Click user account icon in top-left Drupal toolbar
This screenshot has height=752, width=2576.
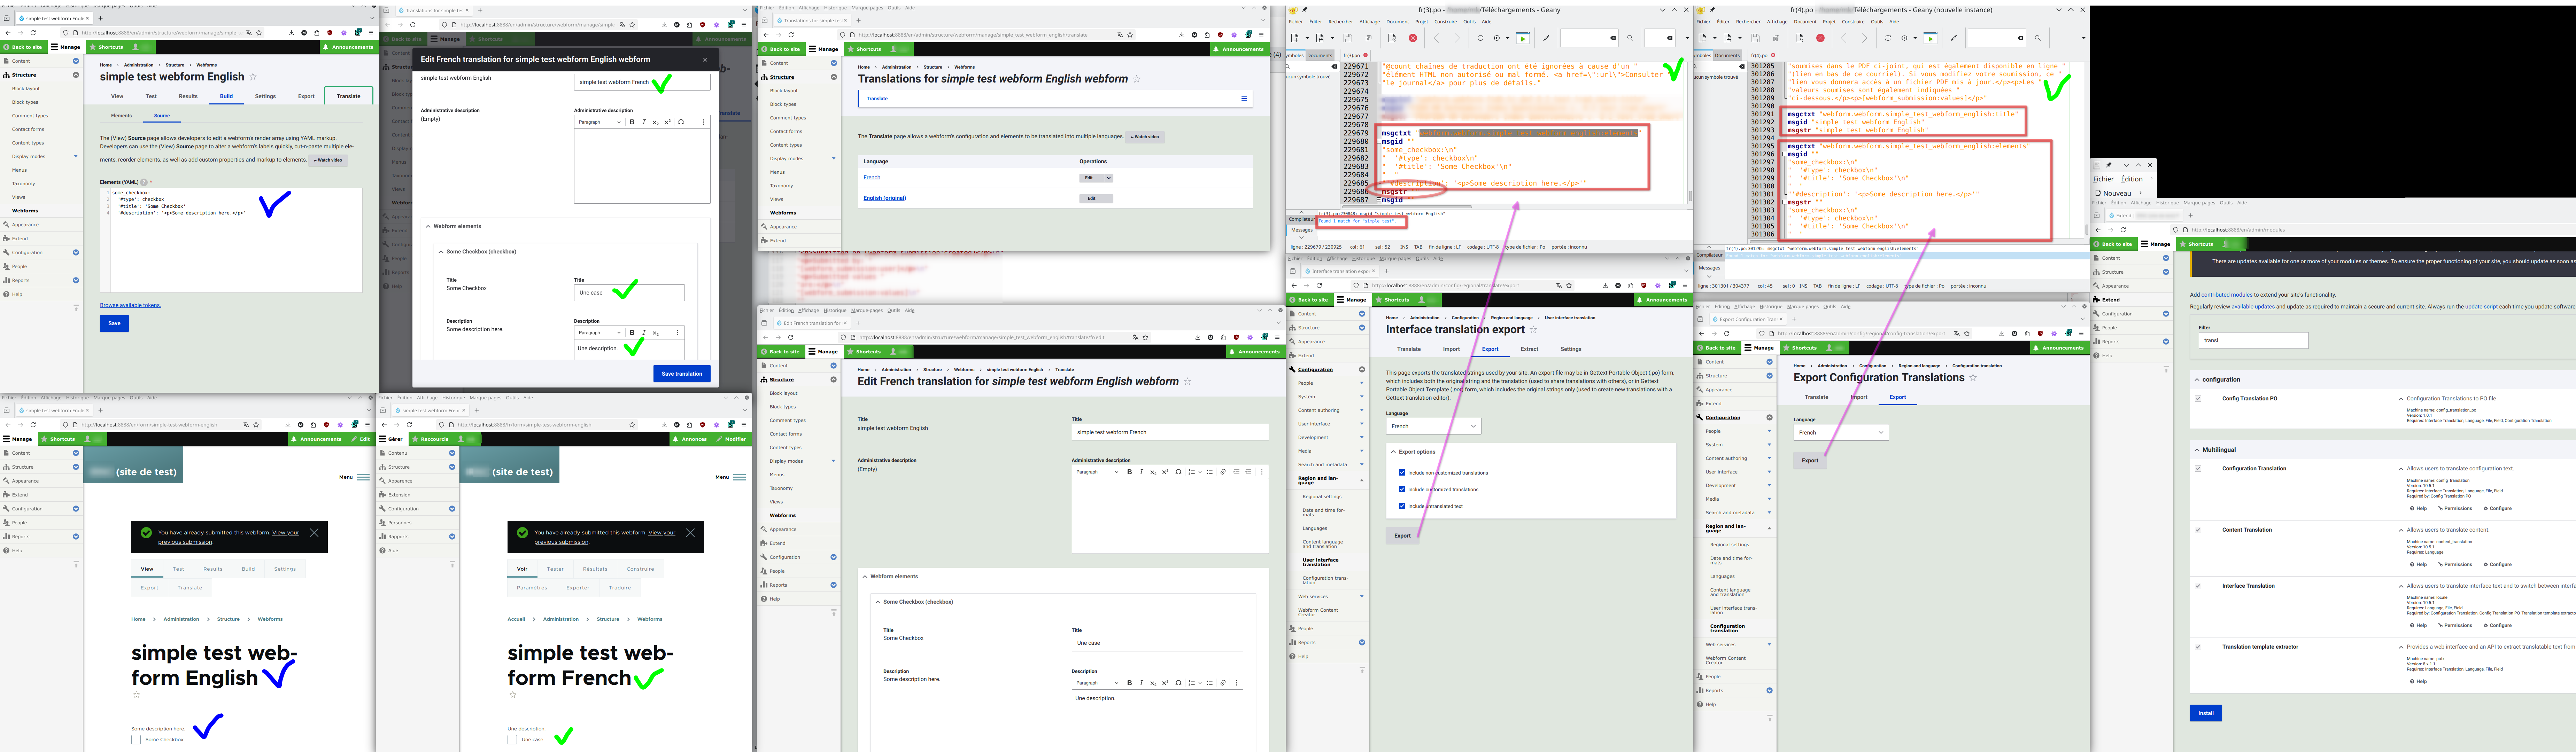(x=135, y=47)
